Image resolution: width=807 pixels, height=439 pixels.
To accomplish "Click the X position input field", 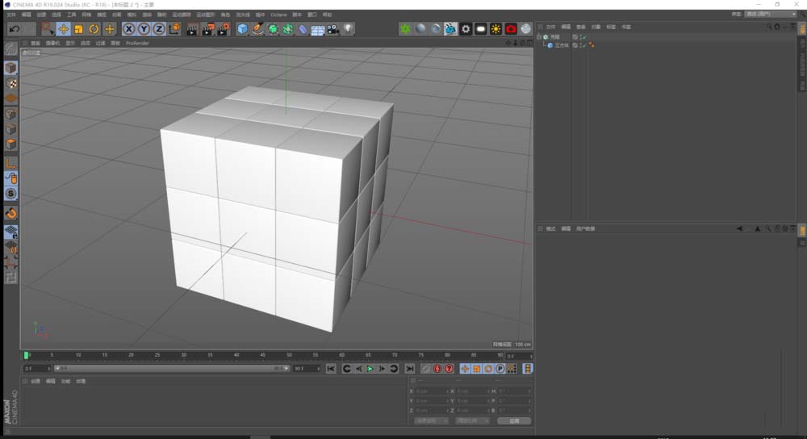I will point(429,391).
